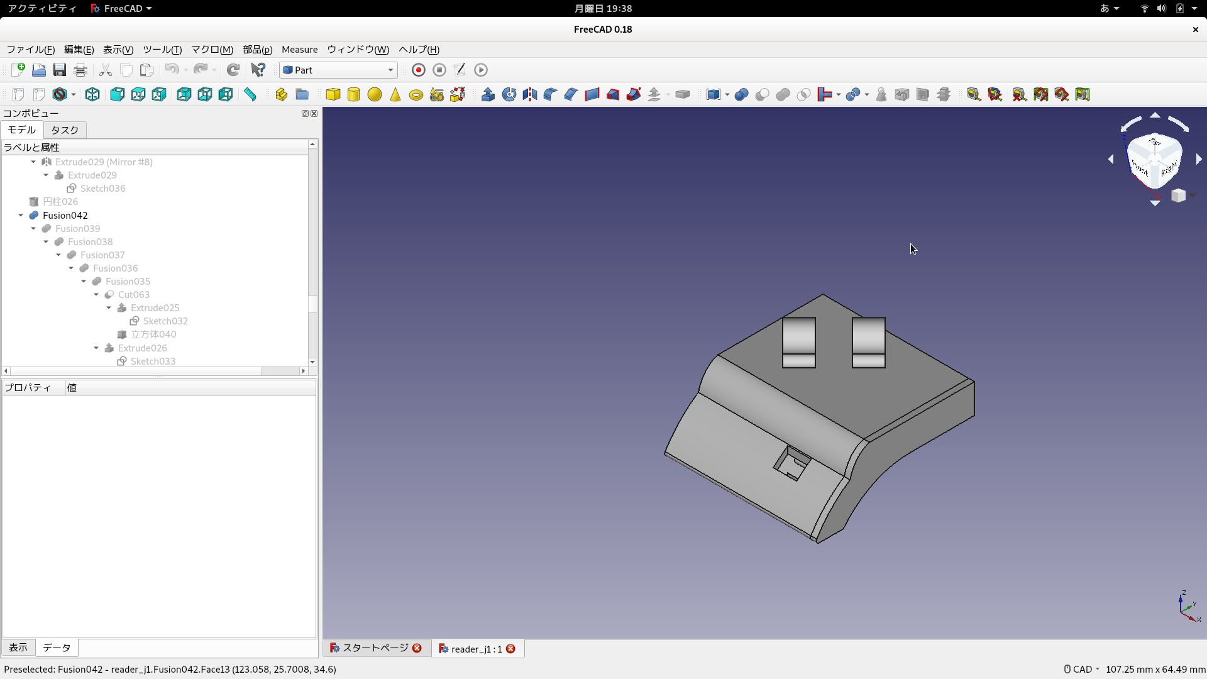1207x679 pixels.
Task: Create a new cube primitive
Action: [x=333, y=94]
